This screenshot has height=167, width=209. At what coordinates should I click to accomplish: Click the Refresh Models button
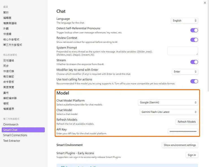coord(187,122)
